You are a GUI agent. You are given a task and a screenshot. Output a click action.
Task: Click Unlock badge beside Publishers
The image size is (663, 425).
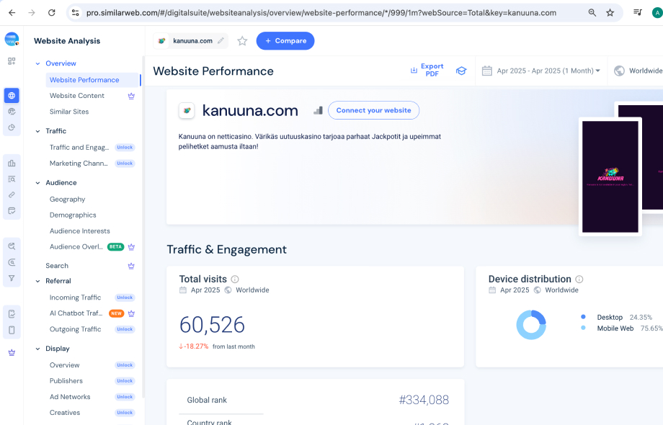point(125,381)
